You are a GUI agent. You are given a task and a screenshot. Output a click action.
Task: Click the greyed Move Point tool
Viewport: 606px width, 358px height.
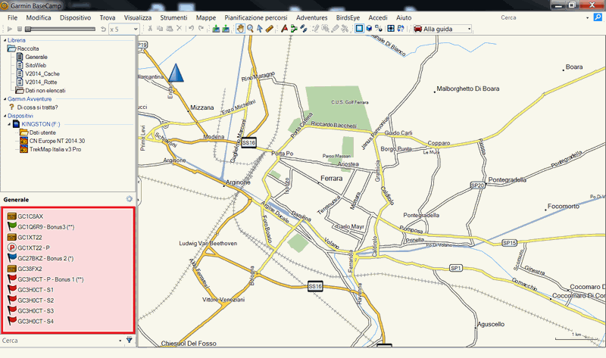[x=326, y=29]
